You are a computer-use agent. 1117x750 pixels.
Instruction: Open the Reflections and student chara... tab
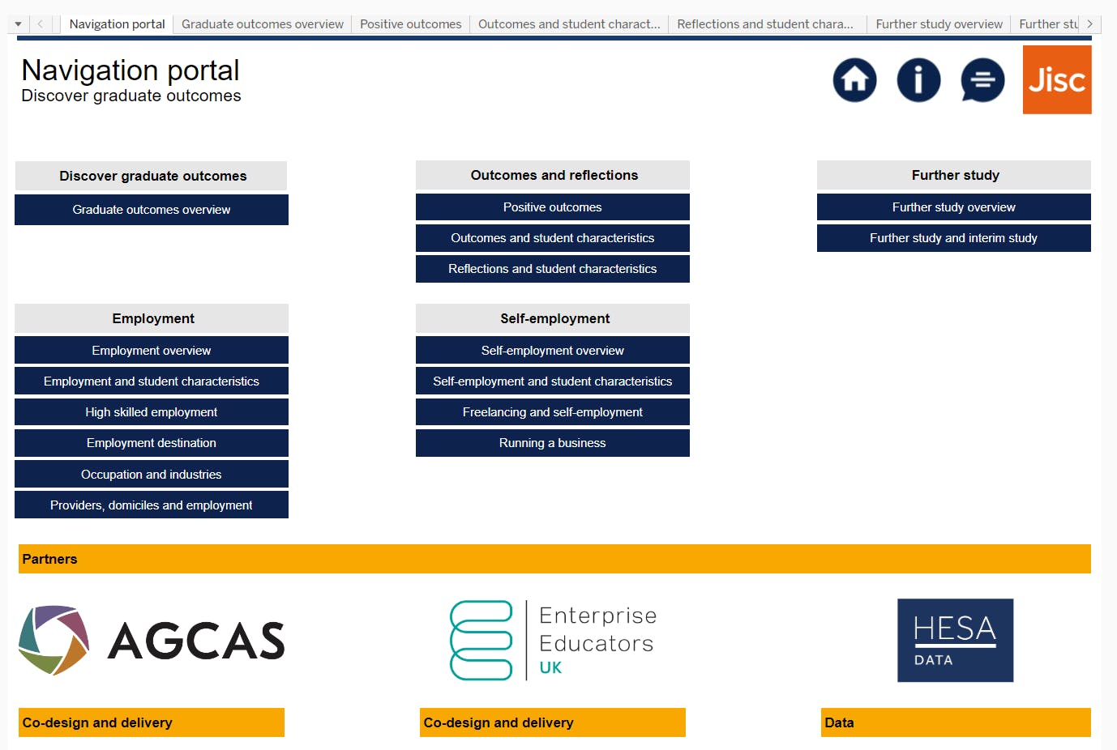765,24
